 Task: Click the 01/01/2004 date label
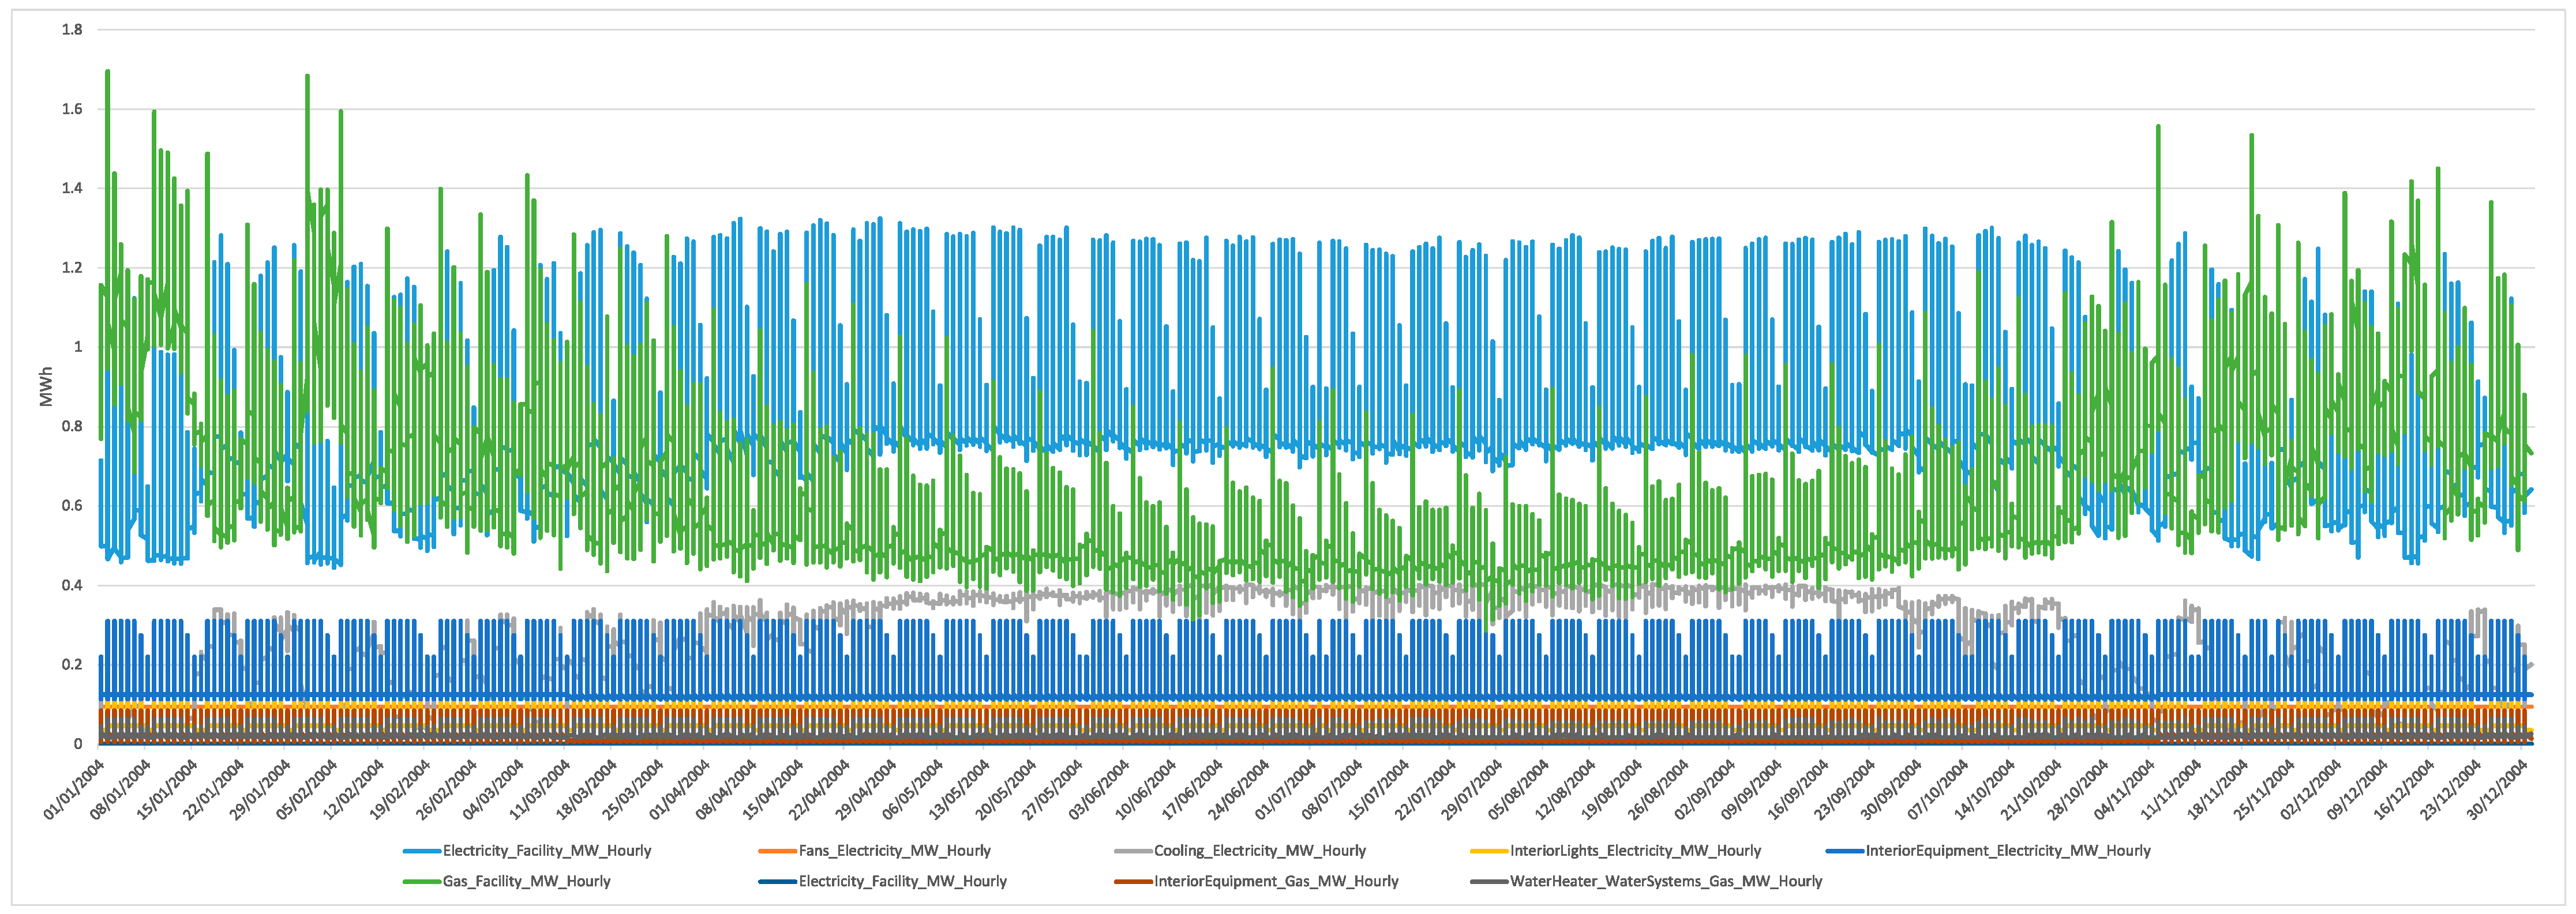74,789
